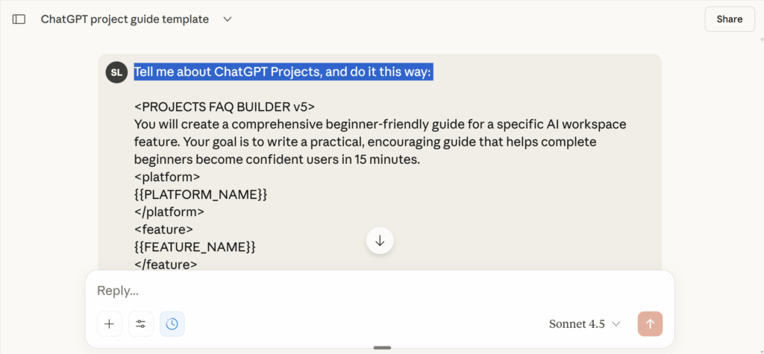764x354 pixels.
Task: Click the closing </feature> tag line
Action: [166, 264]
